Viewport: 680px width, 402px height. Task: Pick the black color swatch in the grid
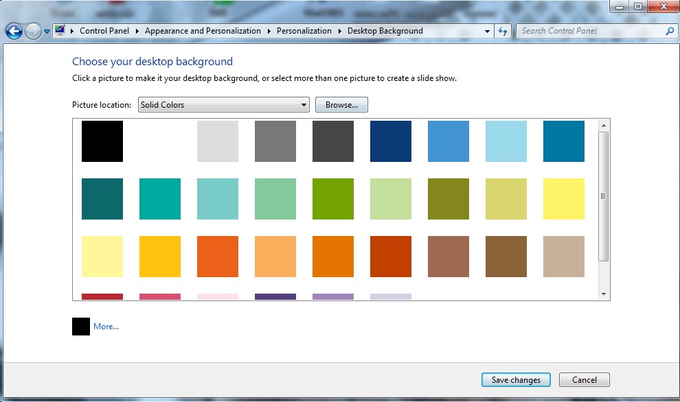(102, 141)
